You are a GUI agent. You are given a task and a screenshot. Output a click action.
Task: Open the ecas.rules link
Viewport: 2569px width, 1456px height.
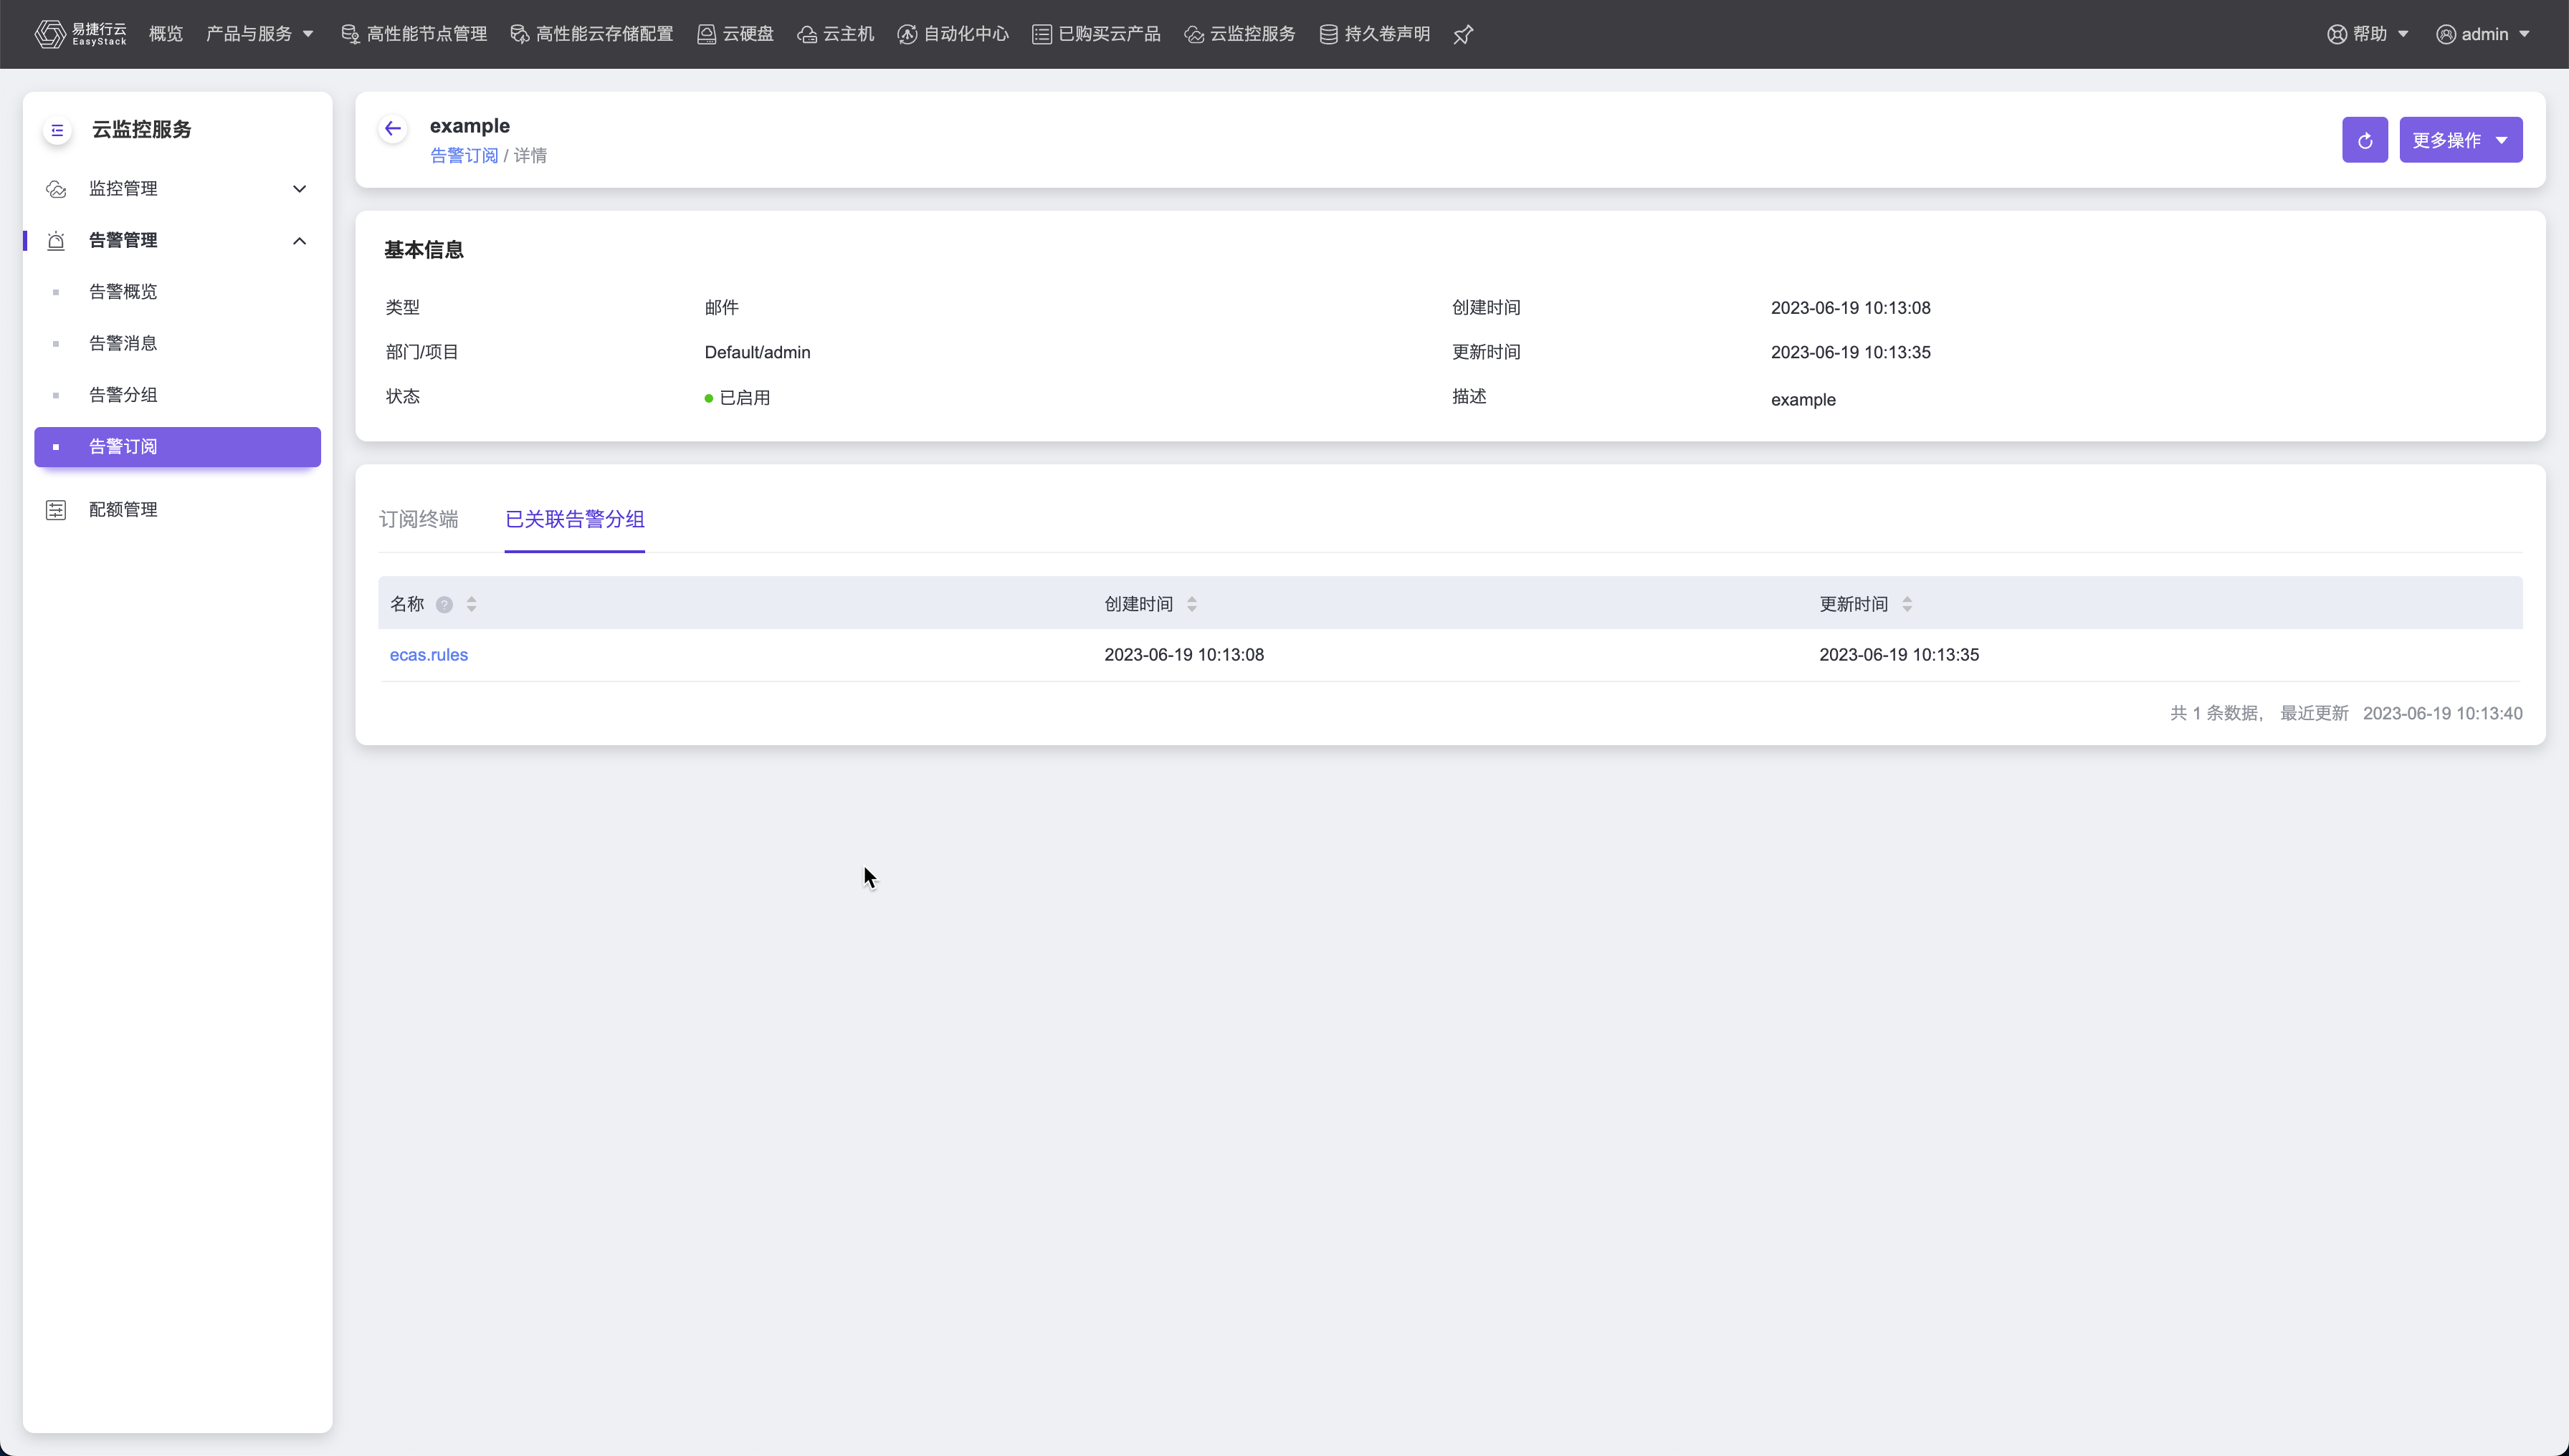pos(428,655)
